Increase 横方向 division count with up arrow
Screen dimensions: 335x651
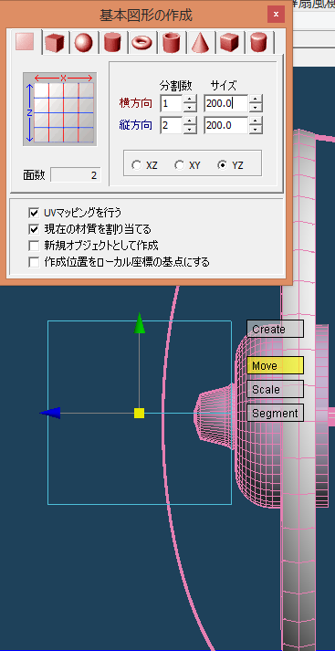[190, 100]
